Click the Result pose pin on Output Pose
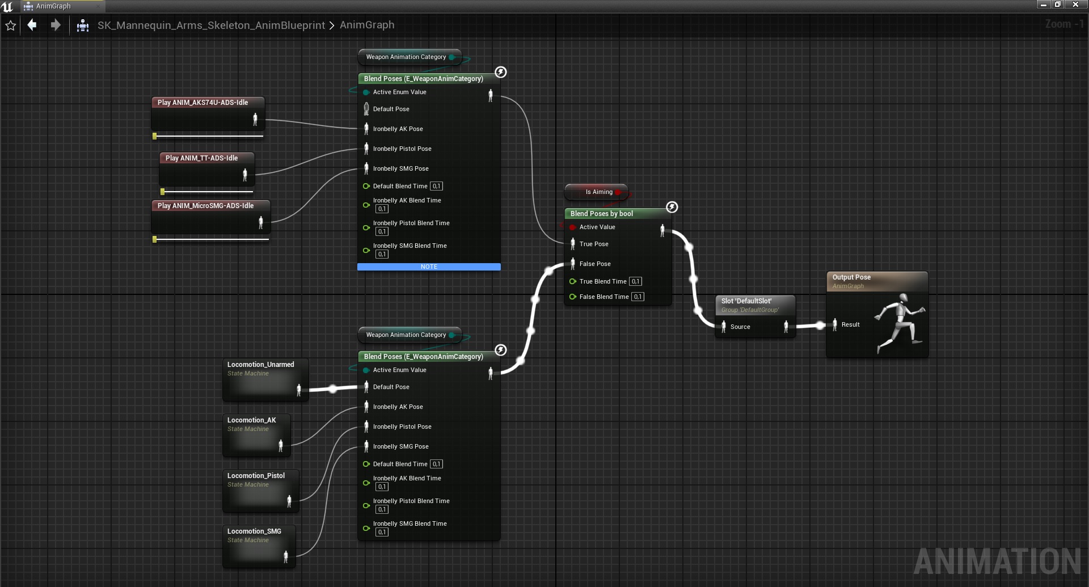The height and width of the screenshot is (587, 1089). click(834, 324)
